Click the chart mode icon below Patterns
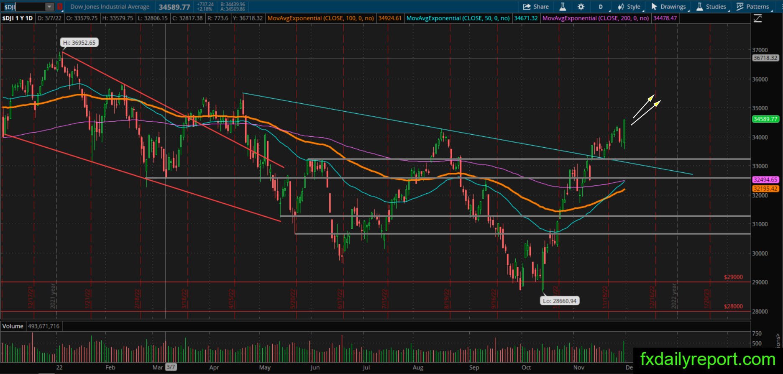This screenshot has height=374, width=783. (x=757, y=18)
